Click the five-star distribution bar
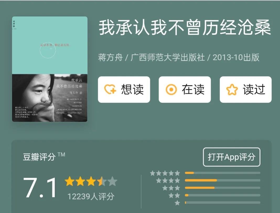This screenshot has width=280, height=213. [x=223, y=173]
